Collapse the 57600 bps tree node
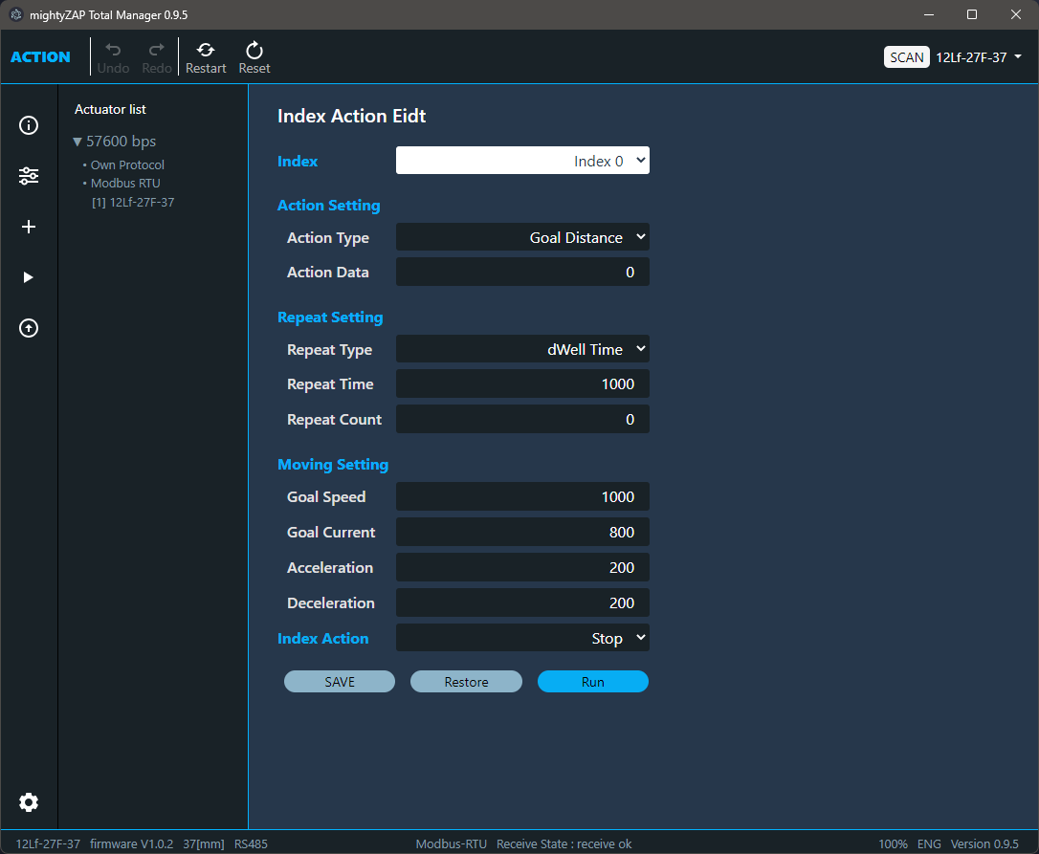The width and height of the screenshot is (1039, 854). point(77,142)
